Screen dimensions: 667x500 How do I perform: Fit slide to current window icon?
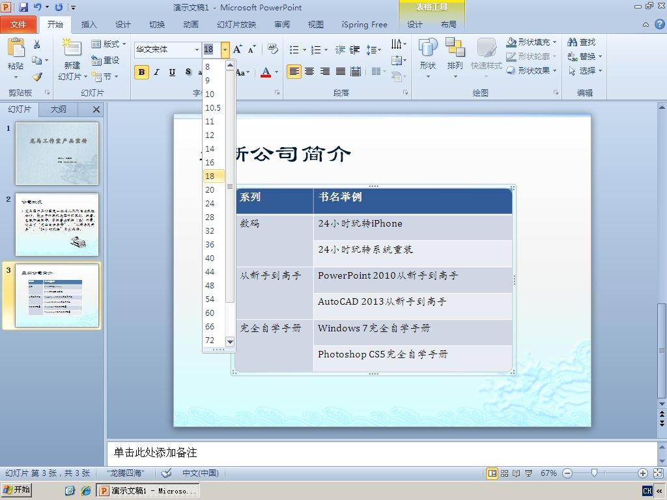click(x=658, y=473)
